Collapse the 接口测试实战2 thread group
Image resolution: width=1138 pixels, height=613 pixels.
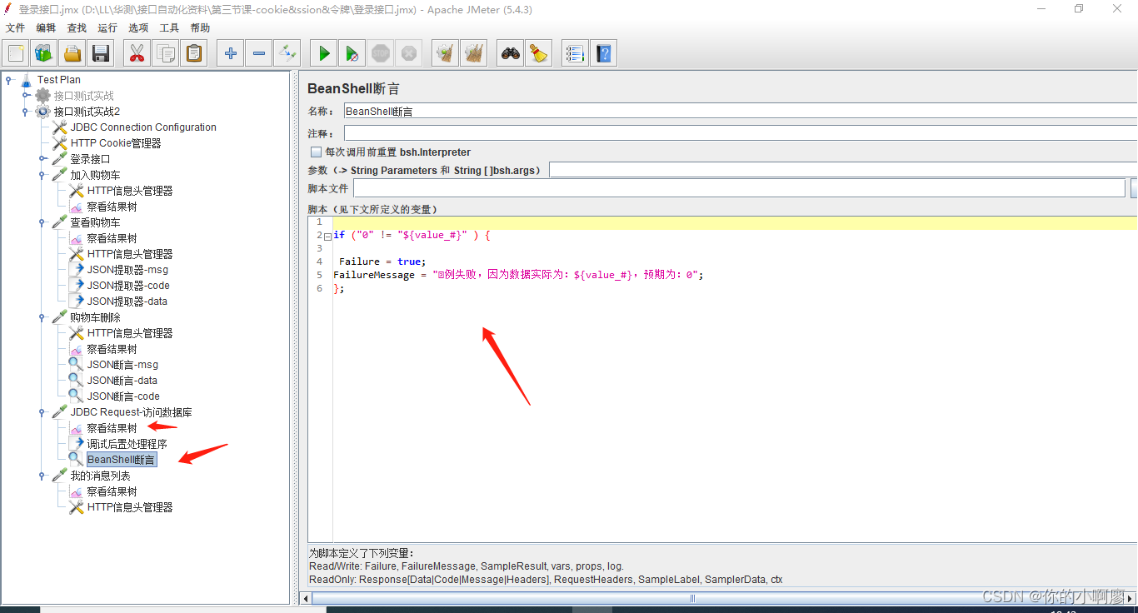[x=26, y=112]
